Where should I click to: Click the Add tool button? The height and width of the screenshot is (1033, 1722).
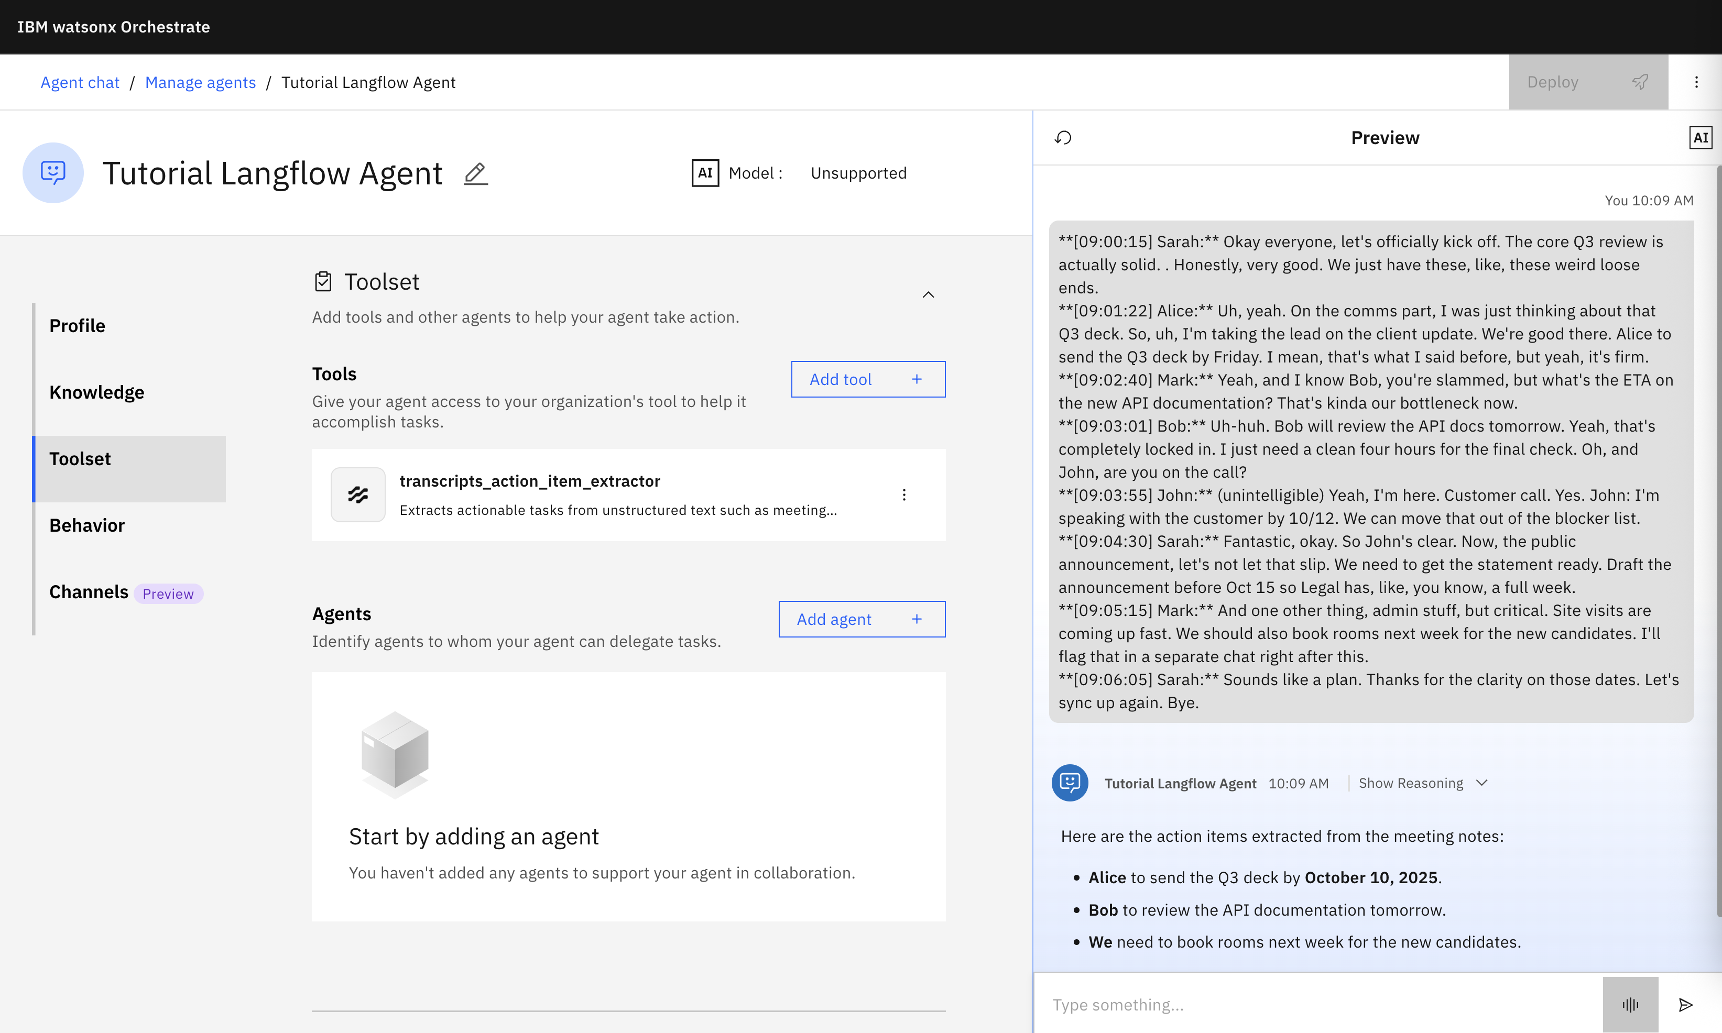[x=868, y=379]
